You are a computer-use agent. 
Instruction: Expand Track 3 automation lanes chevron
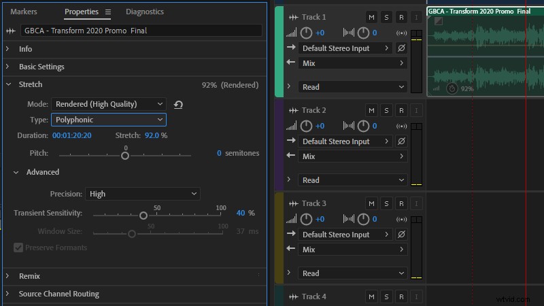[x=288, y=273]
